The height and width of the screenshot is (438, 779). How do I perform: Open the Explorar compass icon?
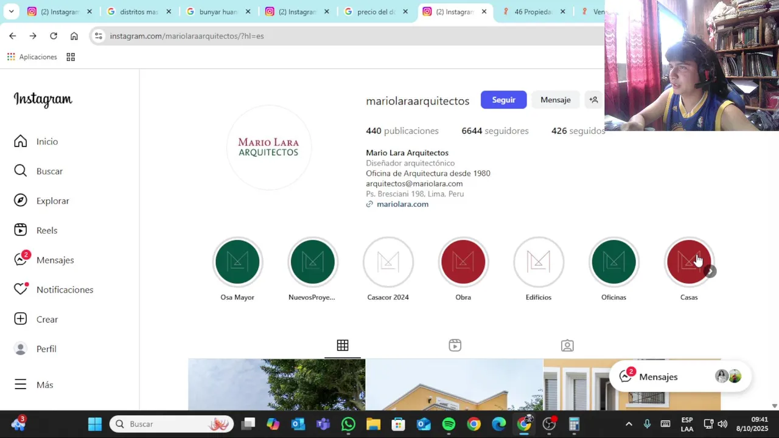[x=21, y=201]
